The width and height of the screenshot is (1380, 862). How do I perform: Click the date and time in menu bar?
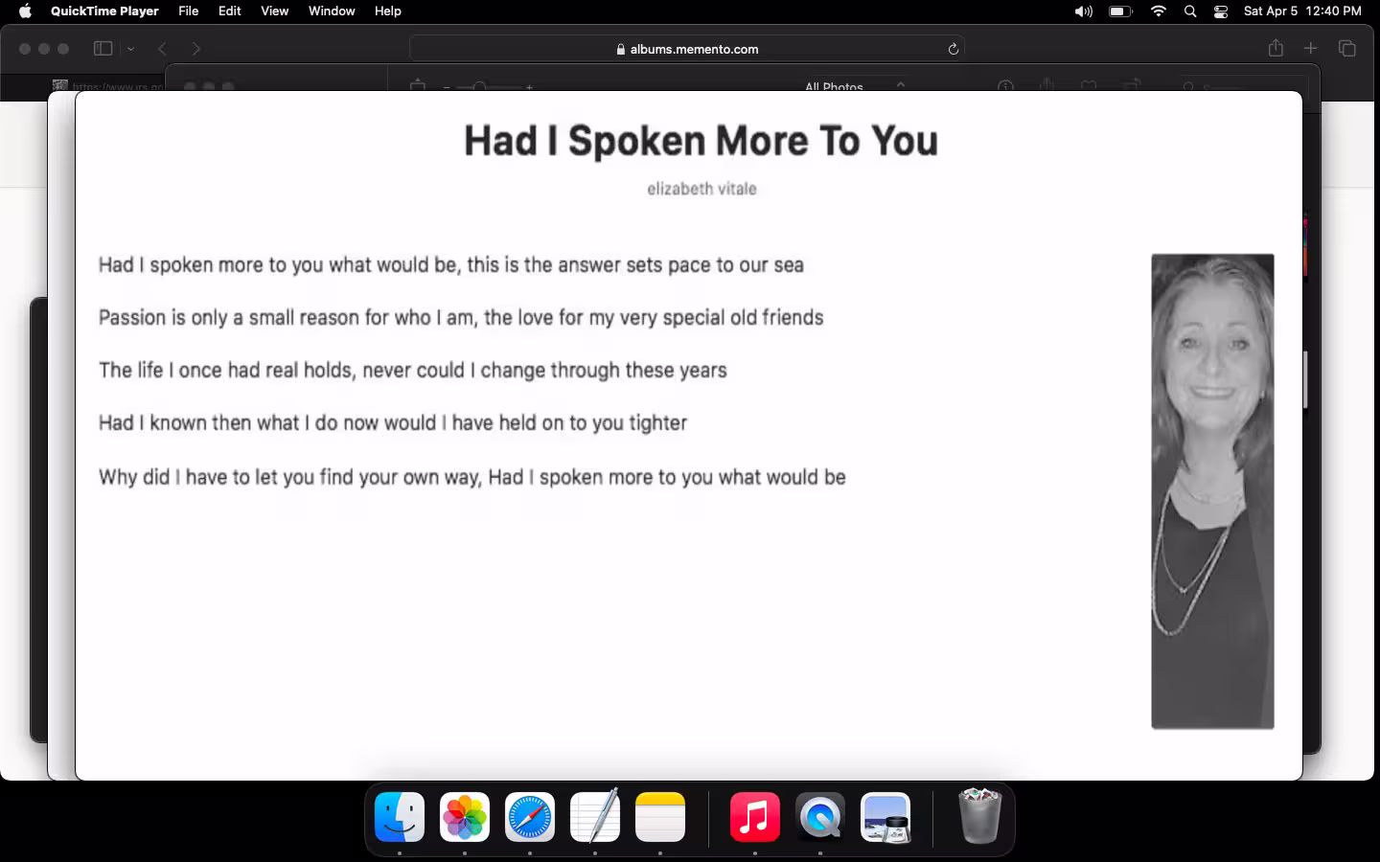tap(1302, 11)
